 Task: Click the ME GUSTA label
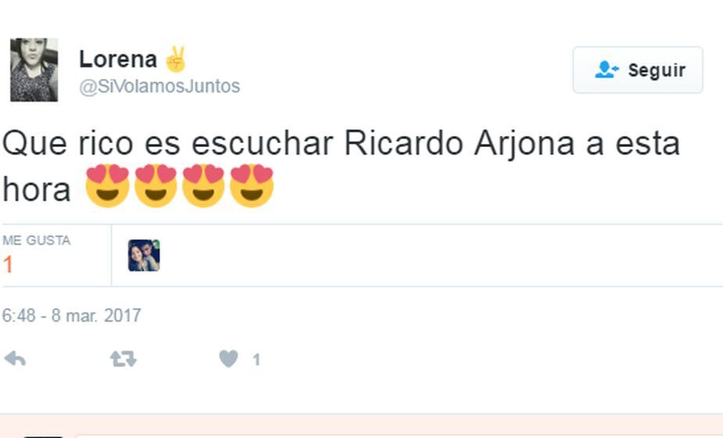point(37,240)
